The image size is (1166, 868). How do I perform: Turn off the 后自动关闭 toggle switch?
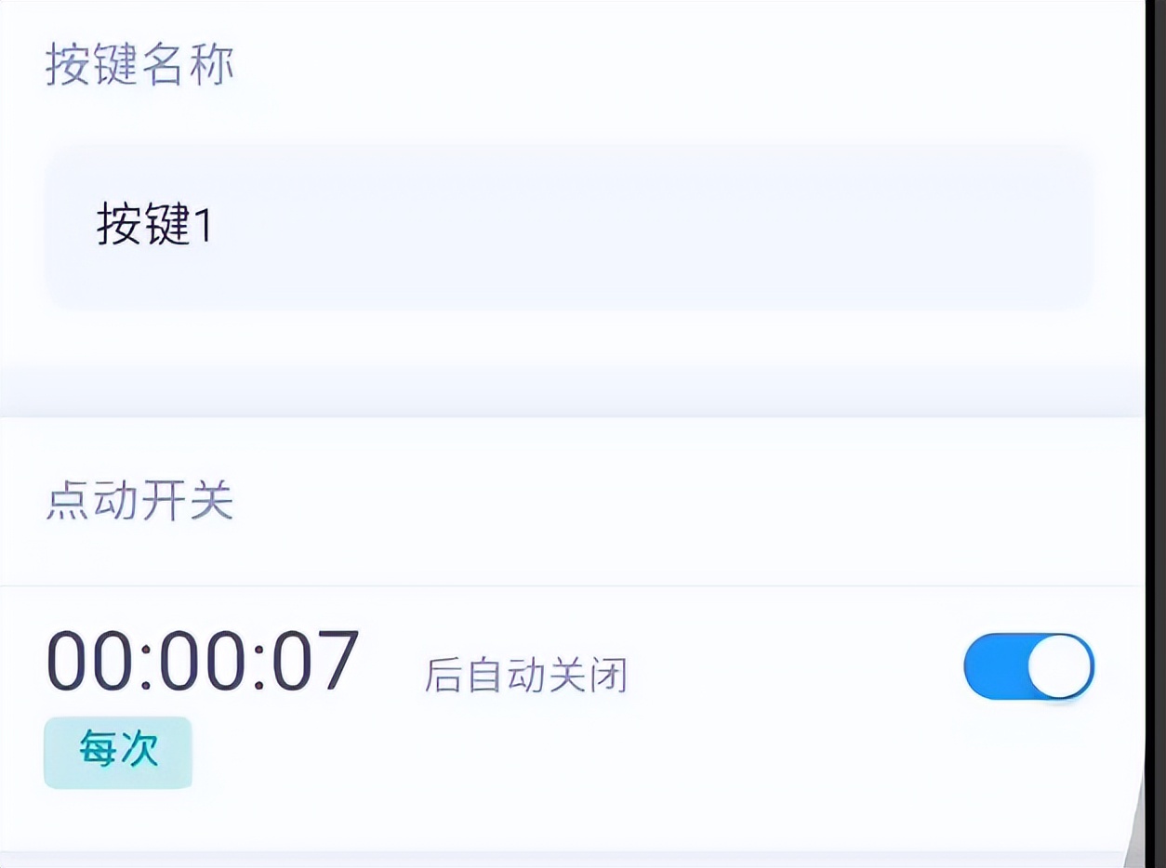[1028, 666]
